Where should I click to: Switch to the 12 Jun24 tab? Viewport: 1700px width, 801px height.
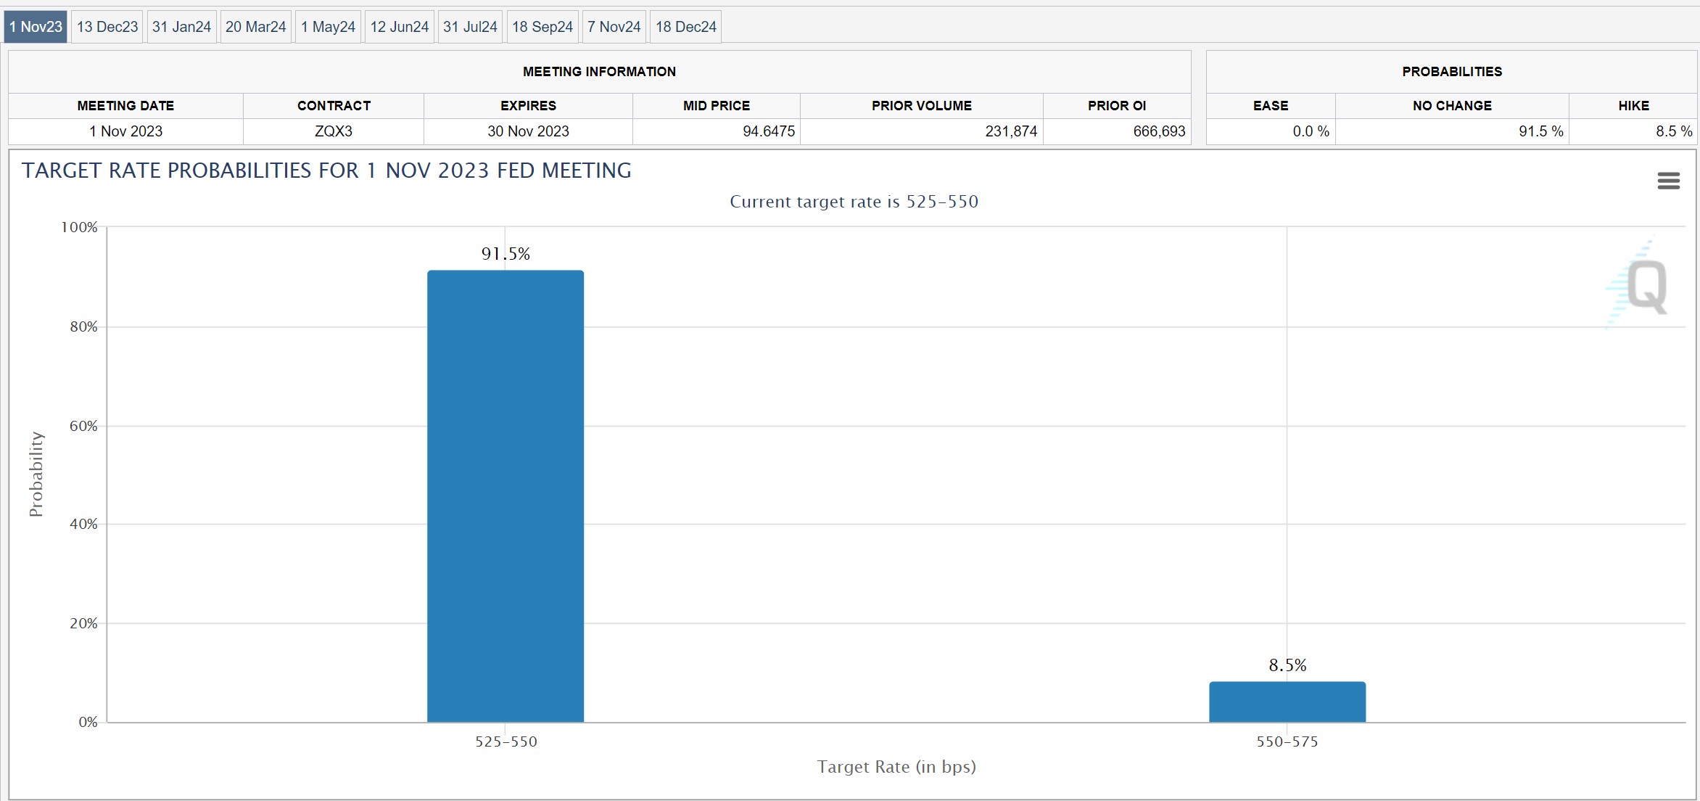[400, 27]
